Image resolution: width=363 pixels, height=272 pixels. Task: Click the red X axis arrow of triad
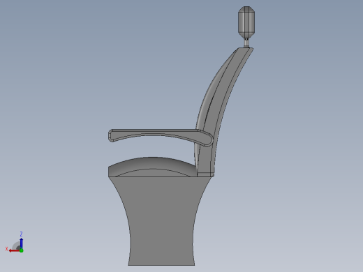(14, 250)
